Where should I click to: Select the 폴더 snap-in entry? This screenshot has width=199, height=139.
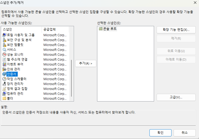click(x=10, y=98)
